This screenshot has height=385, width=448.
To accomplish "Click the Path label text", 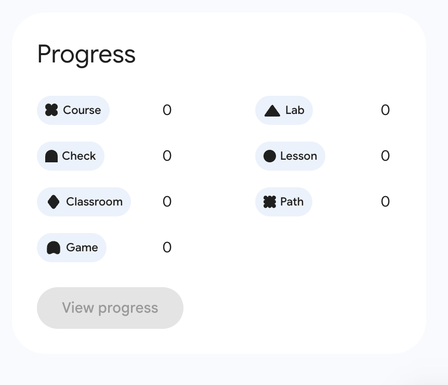I will pyautogui.click(x=292, y=202).
